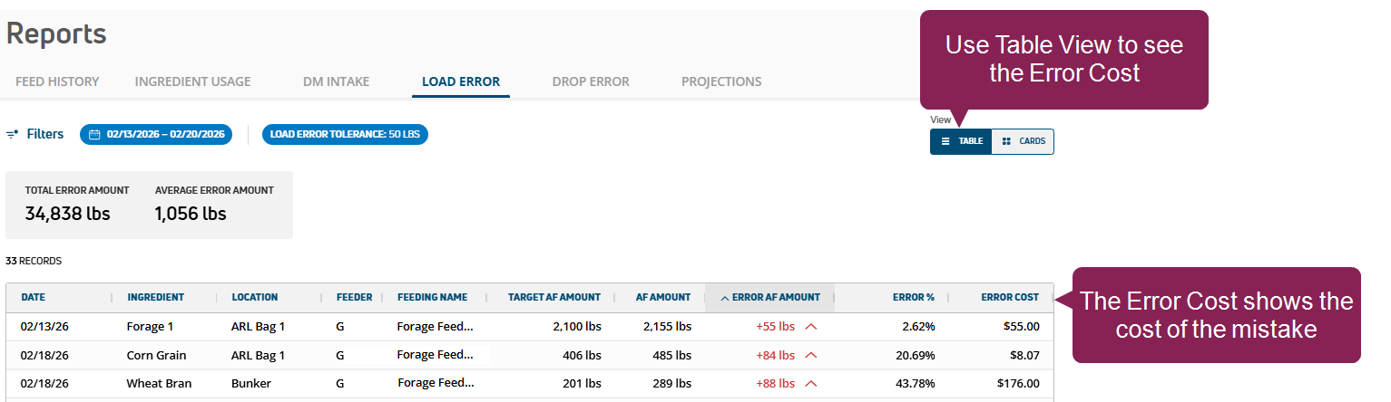1391x402 pixels.
Task: Click the calendar icon in date filter
Action: pyautogui.click(x=94, y=135)
